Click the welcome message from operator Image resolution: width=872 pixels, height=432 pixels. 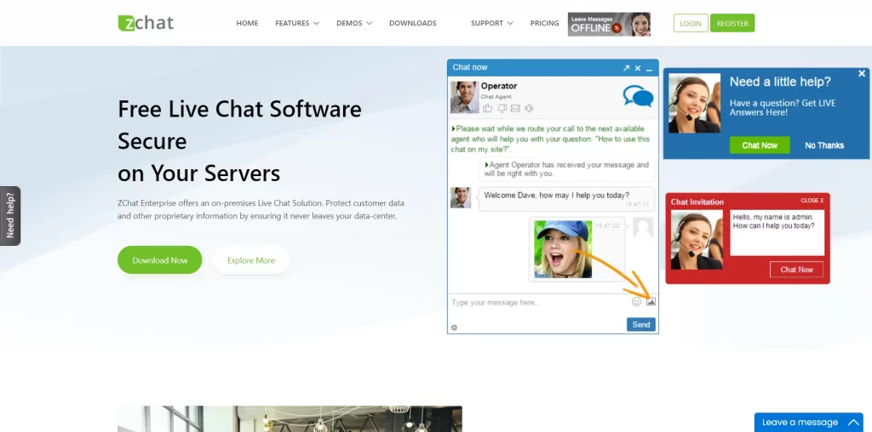566,199
